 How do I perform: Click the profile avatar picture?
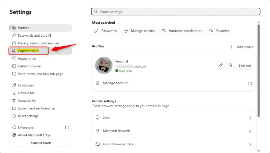pyautogui.click(x=104, y=65)
